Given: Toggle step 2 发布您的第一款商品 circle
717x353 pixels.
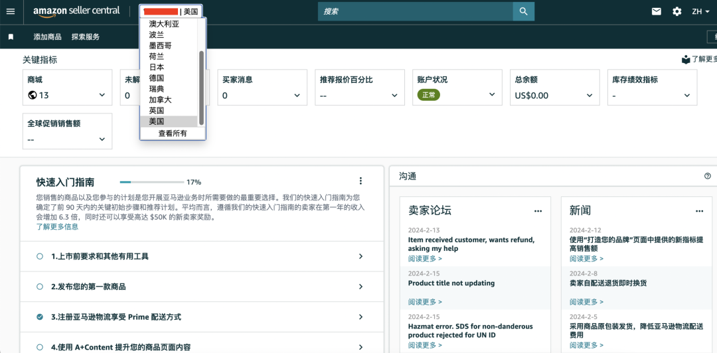Looking at the screenshot, I should click(x=40, y=287).
